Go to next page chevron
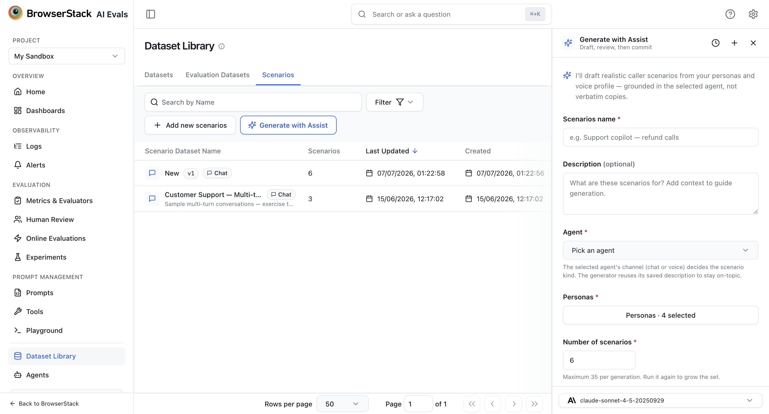769x414 pixels. [x=514, y=404]
